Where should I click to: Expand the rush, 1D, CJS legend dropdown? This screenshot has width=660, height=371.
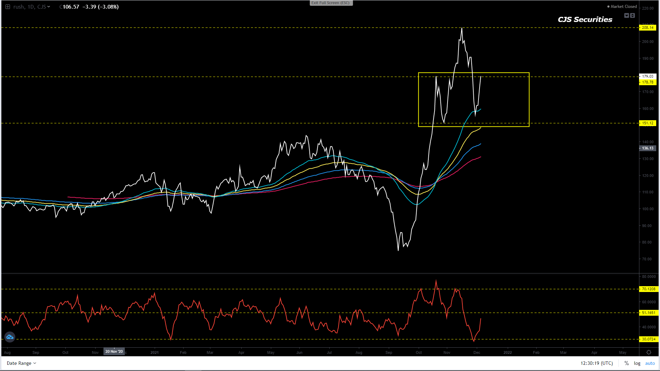point(49,7)
